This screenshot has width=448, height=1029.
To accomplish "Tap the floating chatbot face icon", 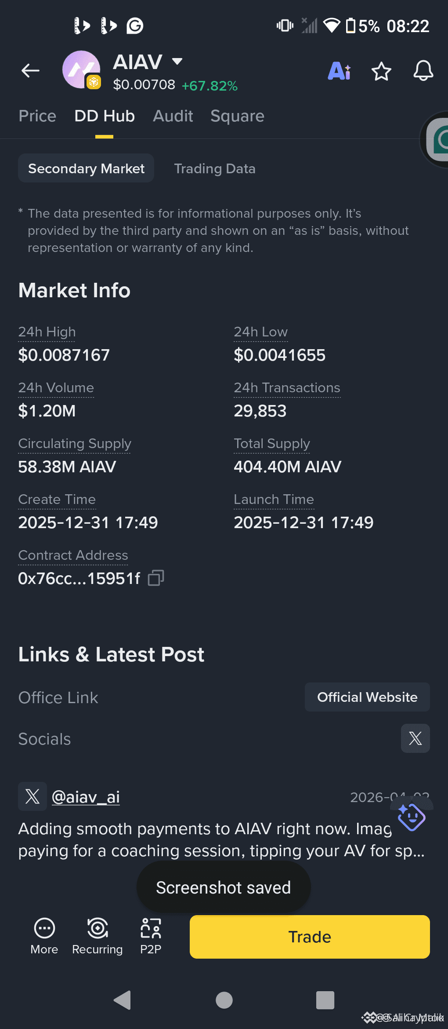I will 411,817.
